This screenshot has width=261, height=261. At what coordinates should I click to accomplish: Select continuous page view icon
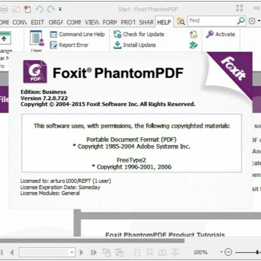tap(149, 253)
